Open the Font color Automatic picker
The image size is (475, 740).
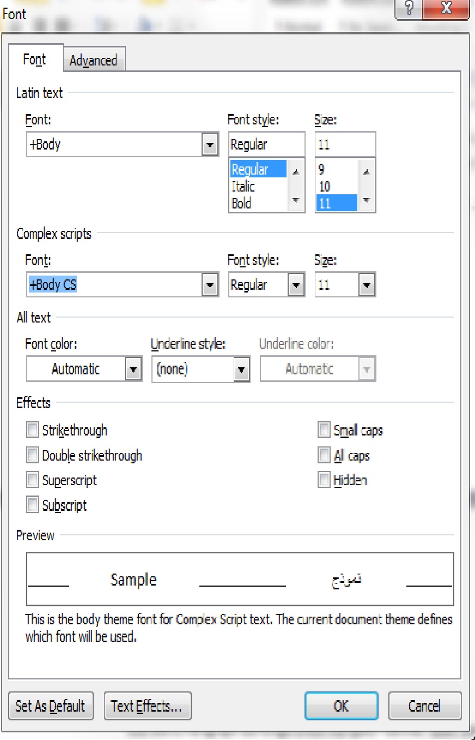tap(133, 369)
